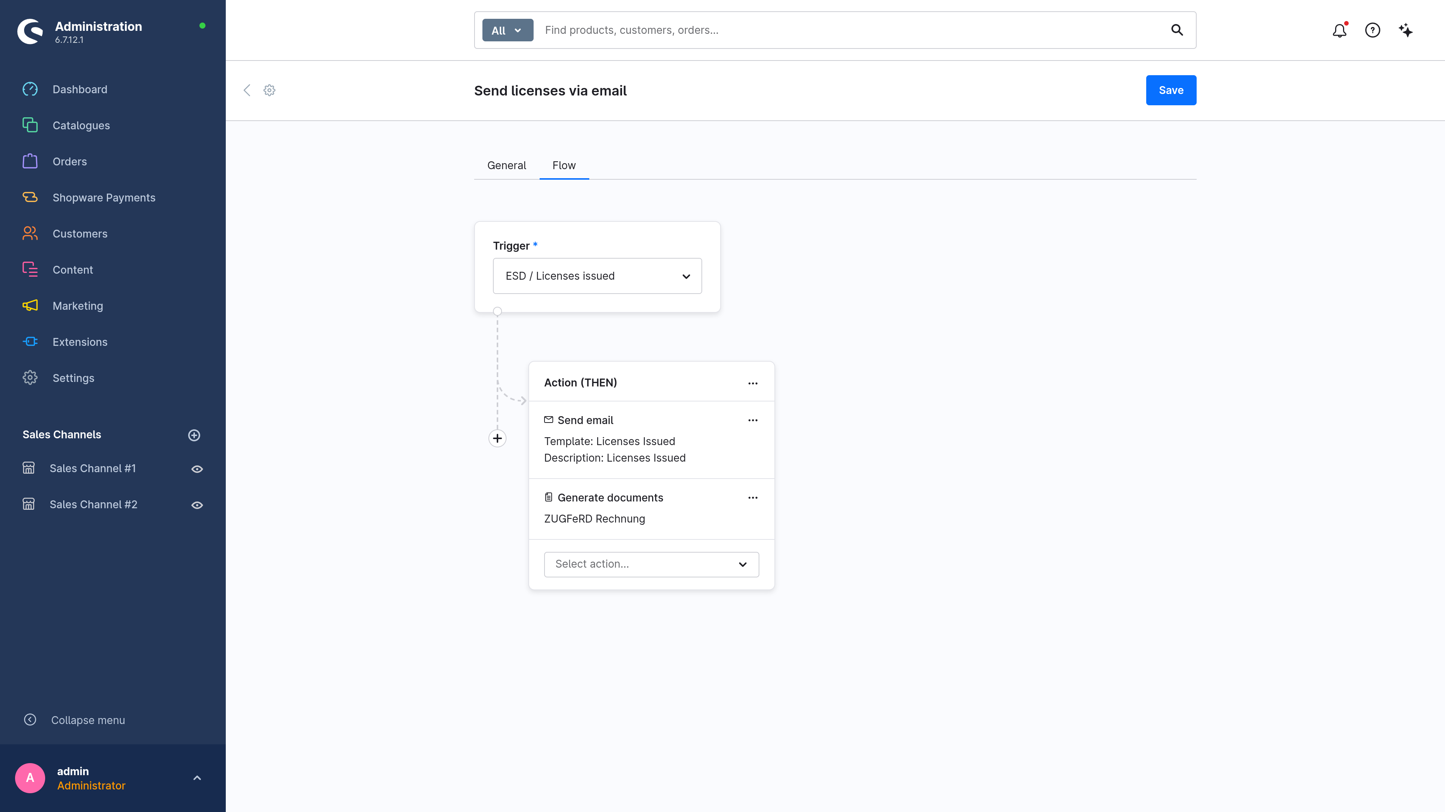Click the 'Send licenses via email' title
The width and height of the screenshot is (1445, 812).
click(x=550, y=91)
